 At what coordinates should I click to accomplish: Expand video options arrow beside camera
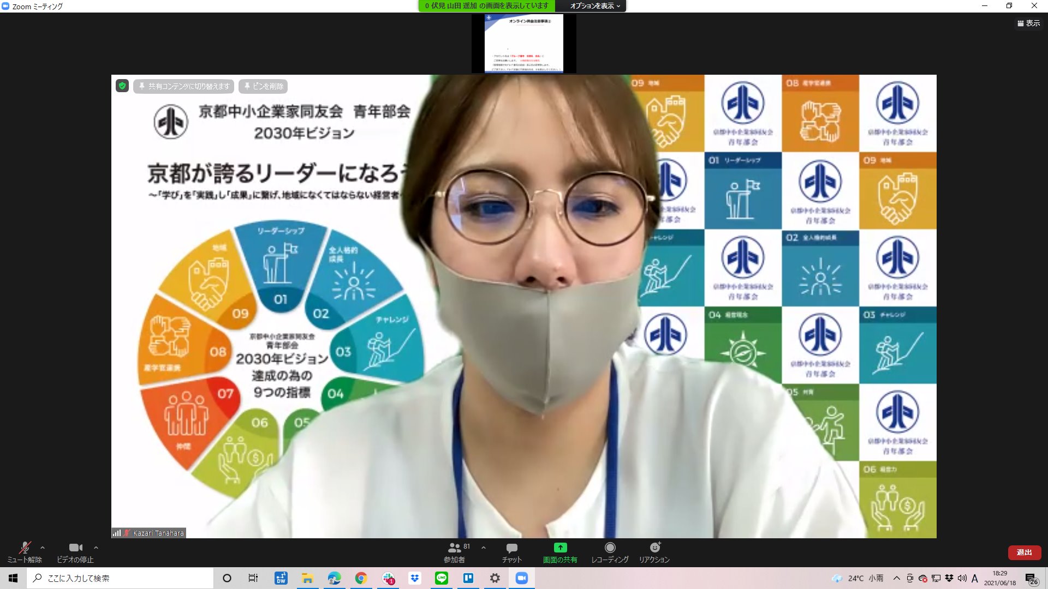(96, 548)
